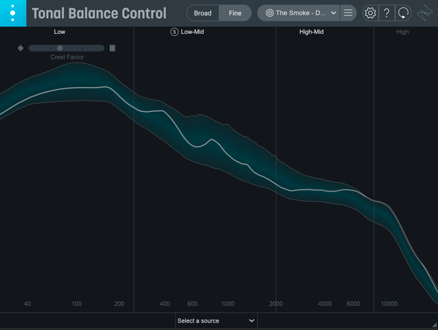Click the iZotope logo icon
This screenshot has height=330, width=438.
point(425,13)
